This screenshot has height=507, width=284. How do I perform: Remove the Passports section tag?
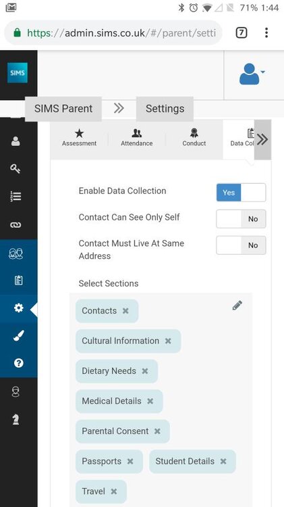click(130, 462)
